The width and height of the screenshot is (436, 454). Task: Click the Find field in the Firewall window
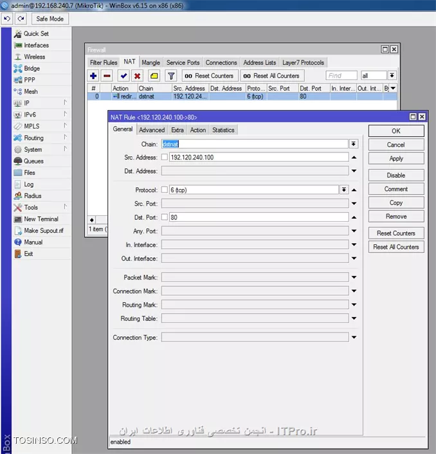tap(341, 76)
